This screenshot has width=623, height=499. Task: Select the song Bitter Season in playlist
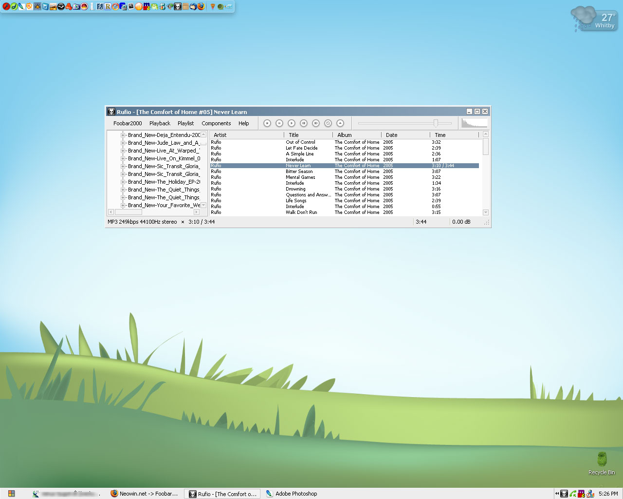(x=299, y=172)
